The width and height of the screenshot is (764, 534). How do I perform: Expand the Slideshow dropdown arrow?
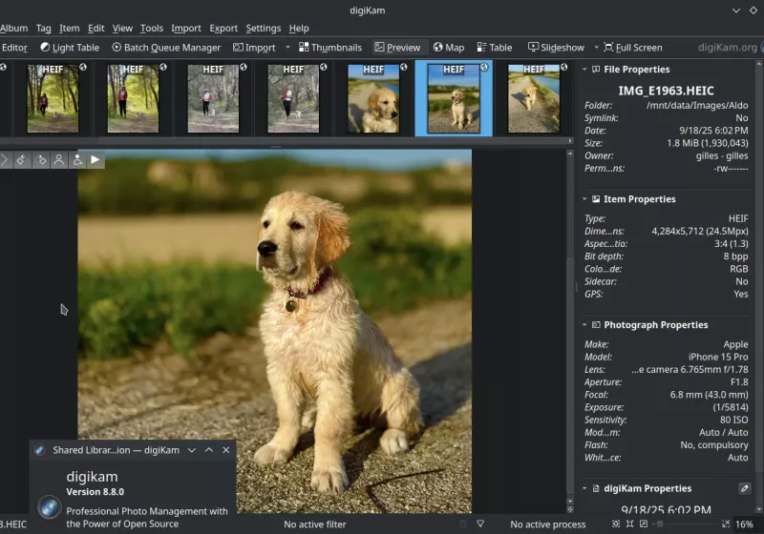click(x=596, y=48)
